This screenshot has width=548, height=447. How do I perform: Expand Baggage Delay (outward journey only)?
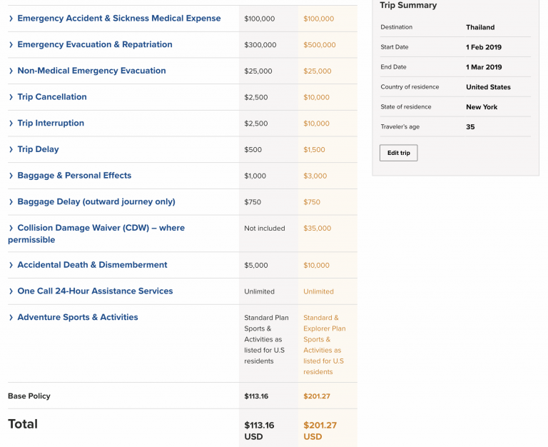pos(96,201)
